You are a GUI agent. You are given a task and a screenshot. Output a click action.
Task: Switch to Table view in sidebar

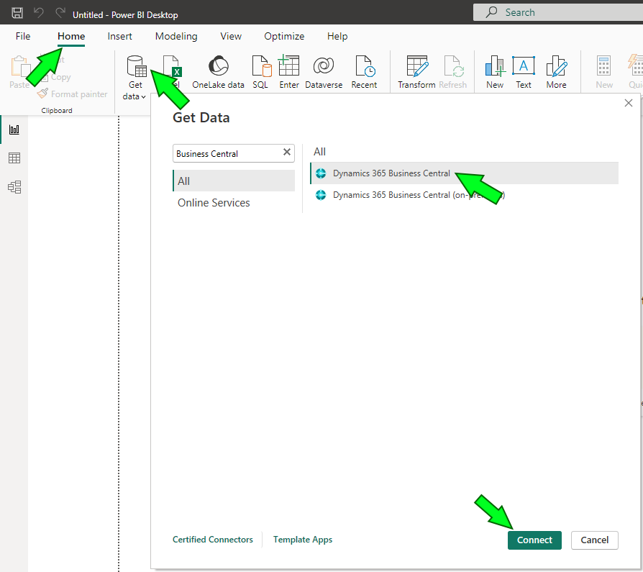[x=14, y=158]
